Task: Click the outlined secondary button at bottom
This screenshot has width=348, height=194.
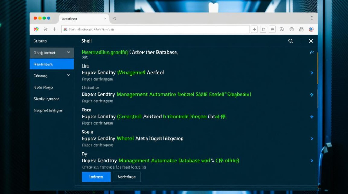Action: point(127,177)
